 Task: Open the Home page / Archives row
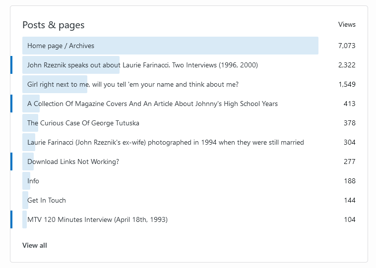click(61, 46)
